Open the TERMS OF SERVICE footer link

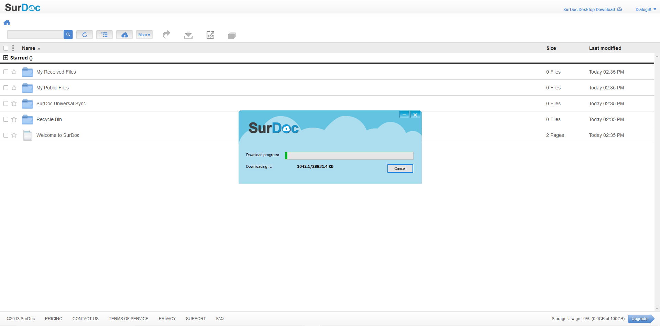tap(129, 319)
